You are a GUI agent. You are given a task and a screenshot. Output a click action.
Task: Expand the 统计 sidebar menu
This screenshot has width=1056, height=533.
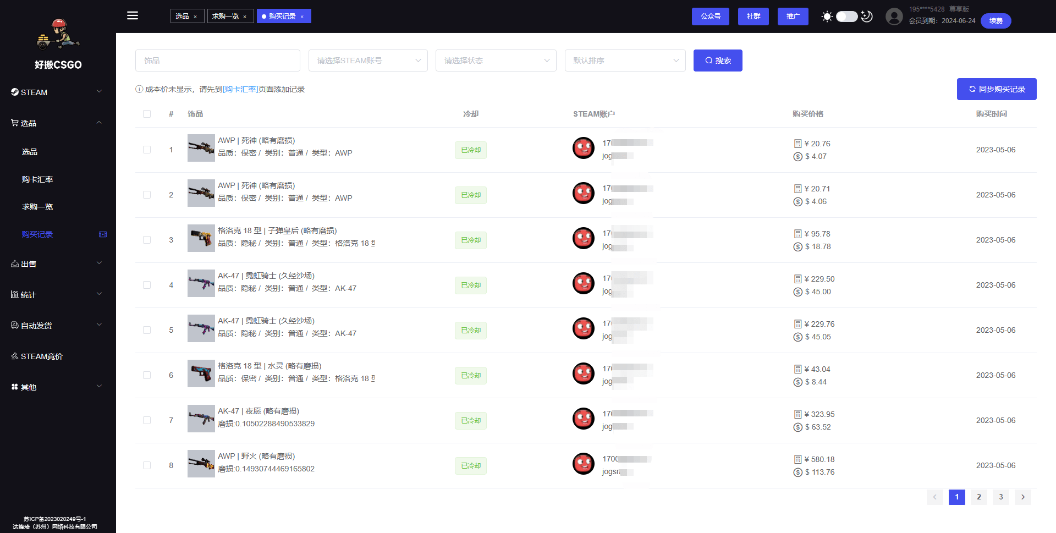pyautogui.click(x=58, y=295)
